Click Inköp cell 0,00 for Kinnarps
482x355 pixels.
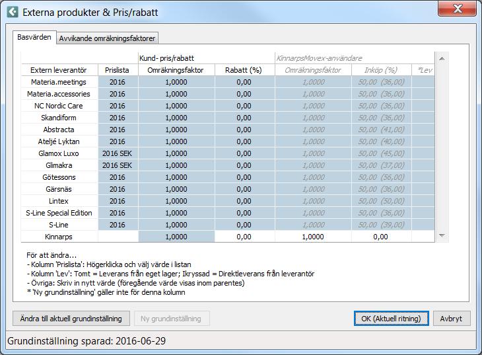(381, 237)
